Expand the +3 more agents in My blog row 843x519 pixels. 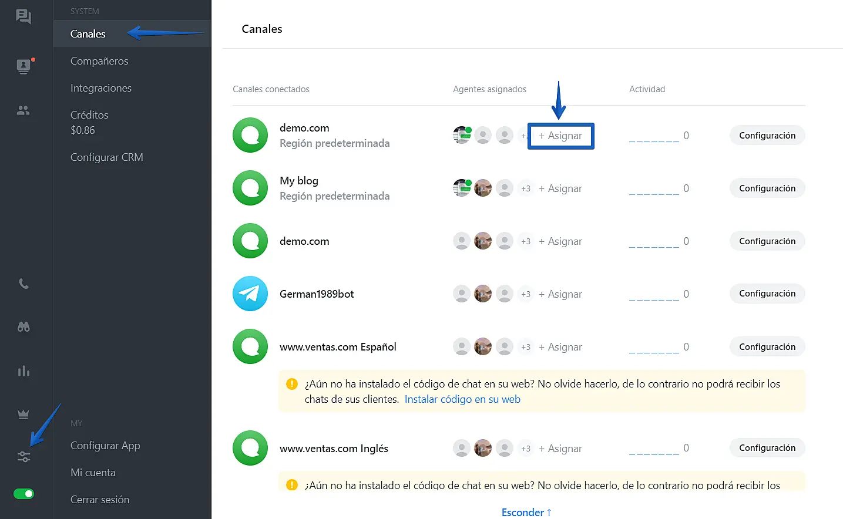tap(526, 188)
